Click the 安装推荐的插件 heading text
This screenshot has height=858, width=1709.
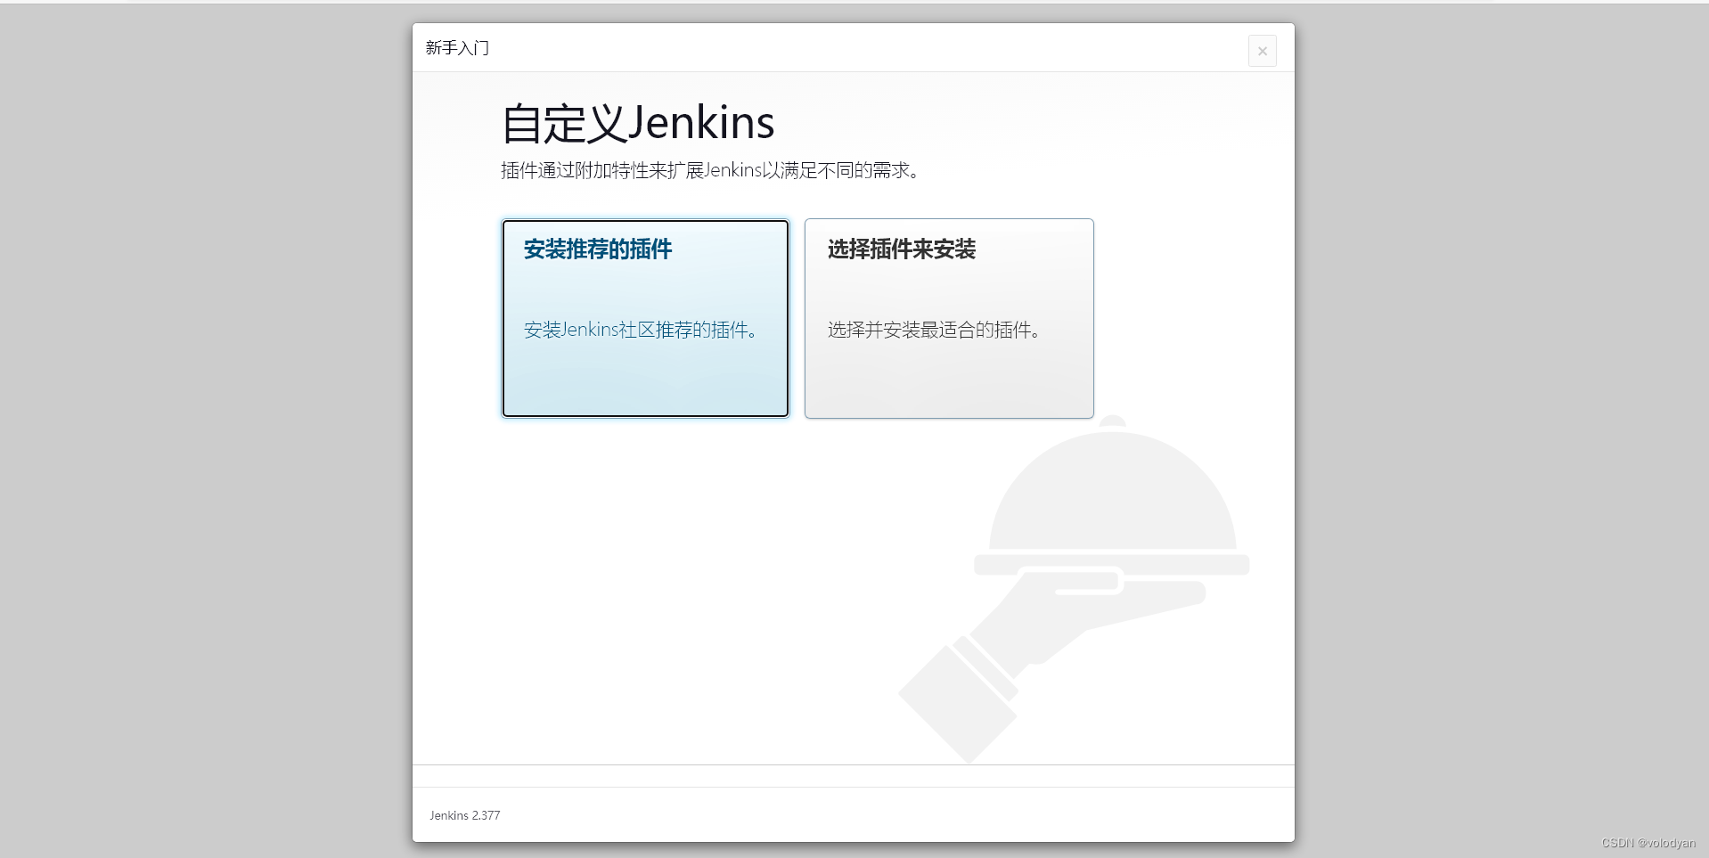pyautogui.click(x=597, y=250)
